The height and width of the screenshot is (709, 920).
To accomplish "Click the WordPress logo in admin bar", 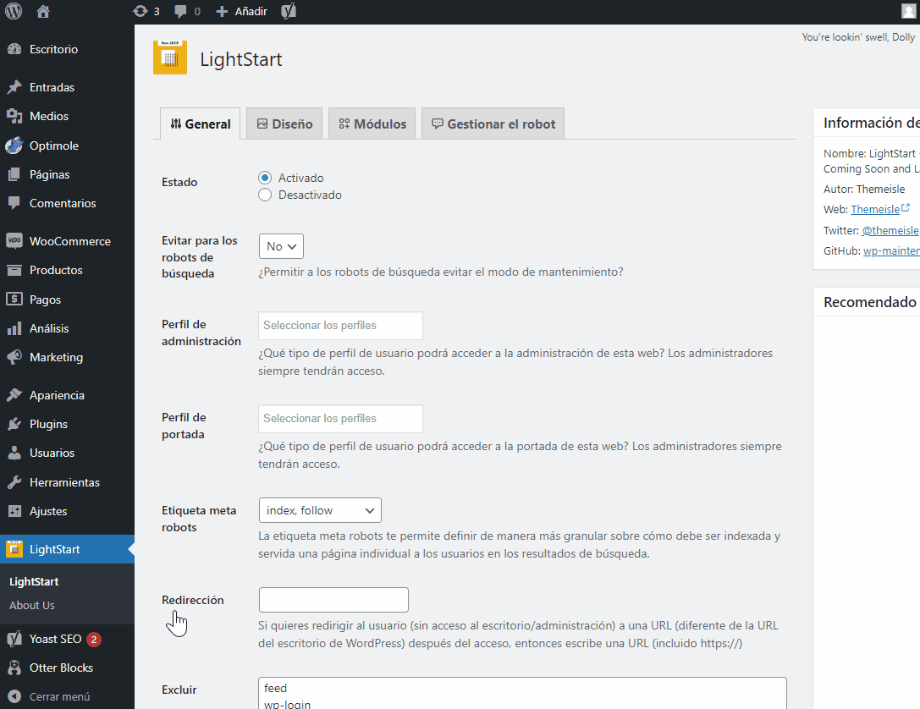I will (14, 11).
